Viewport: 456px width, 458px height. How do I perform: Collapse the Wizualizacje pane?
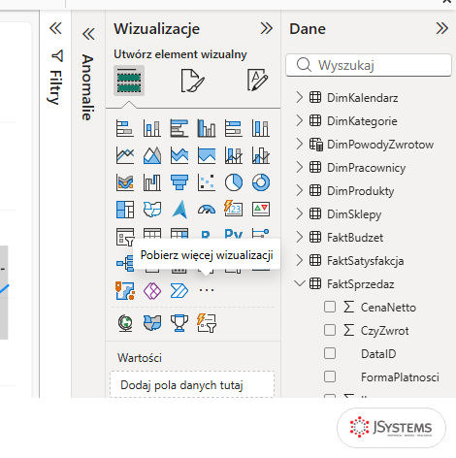point(267,28)
